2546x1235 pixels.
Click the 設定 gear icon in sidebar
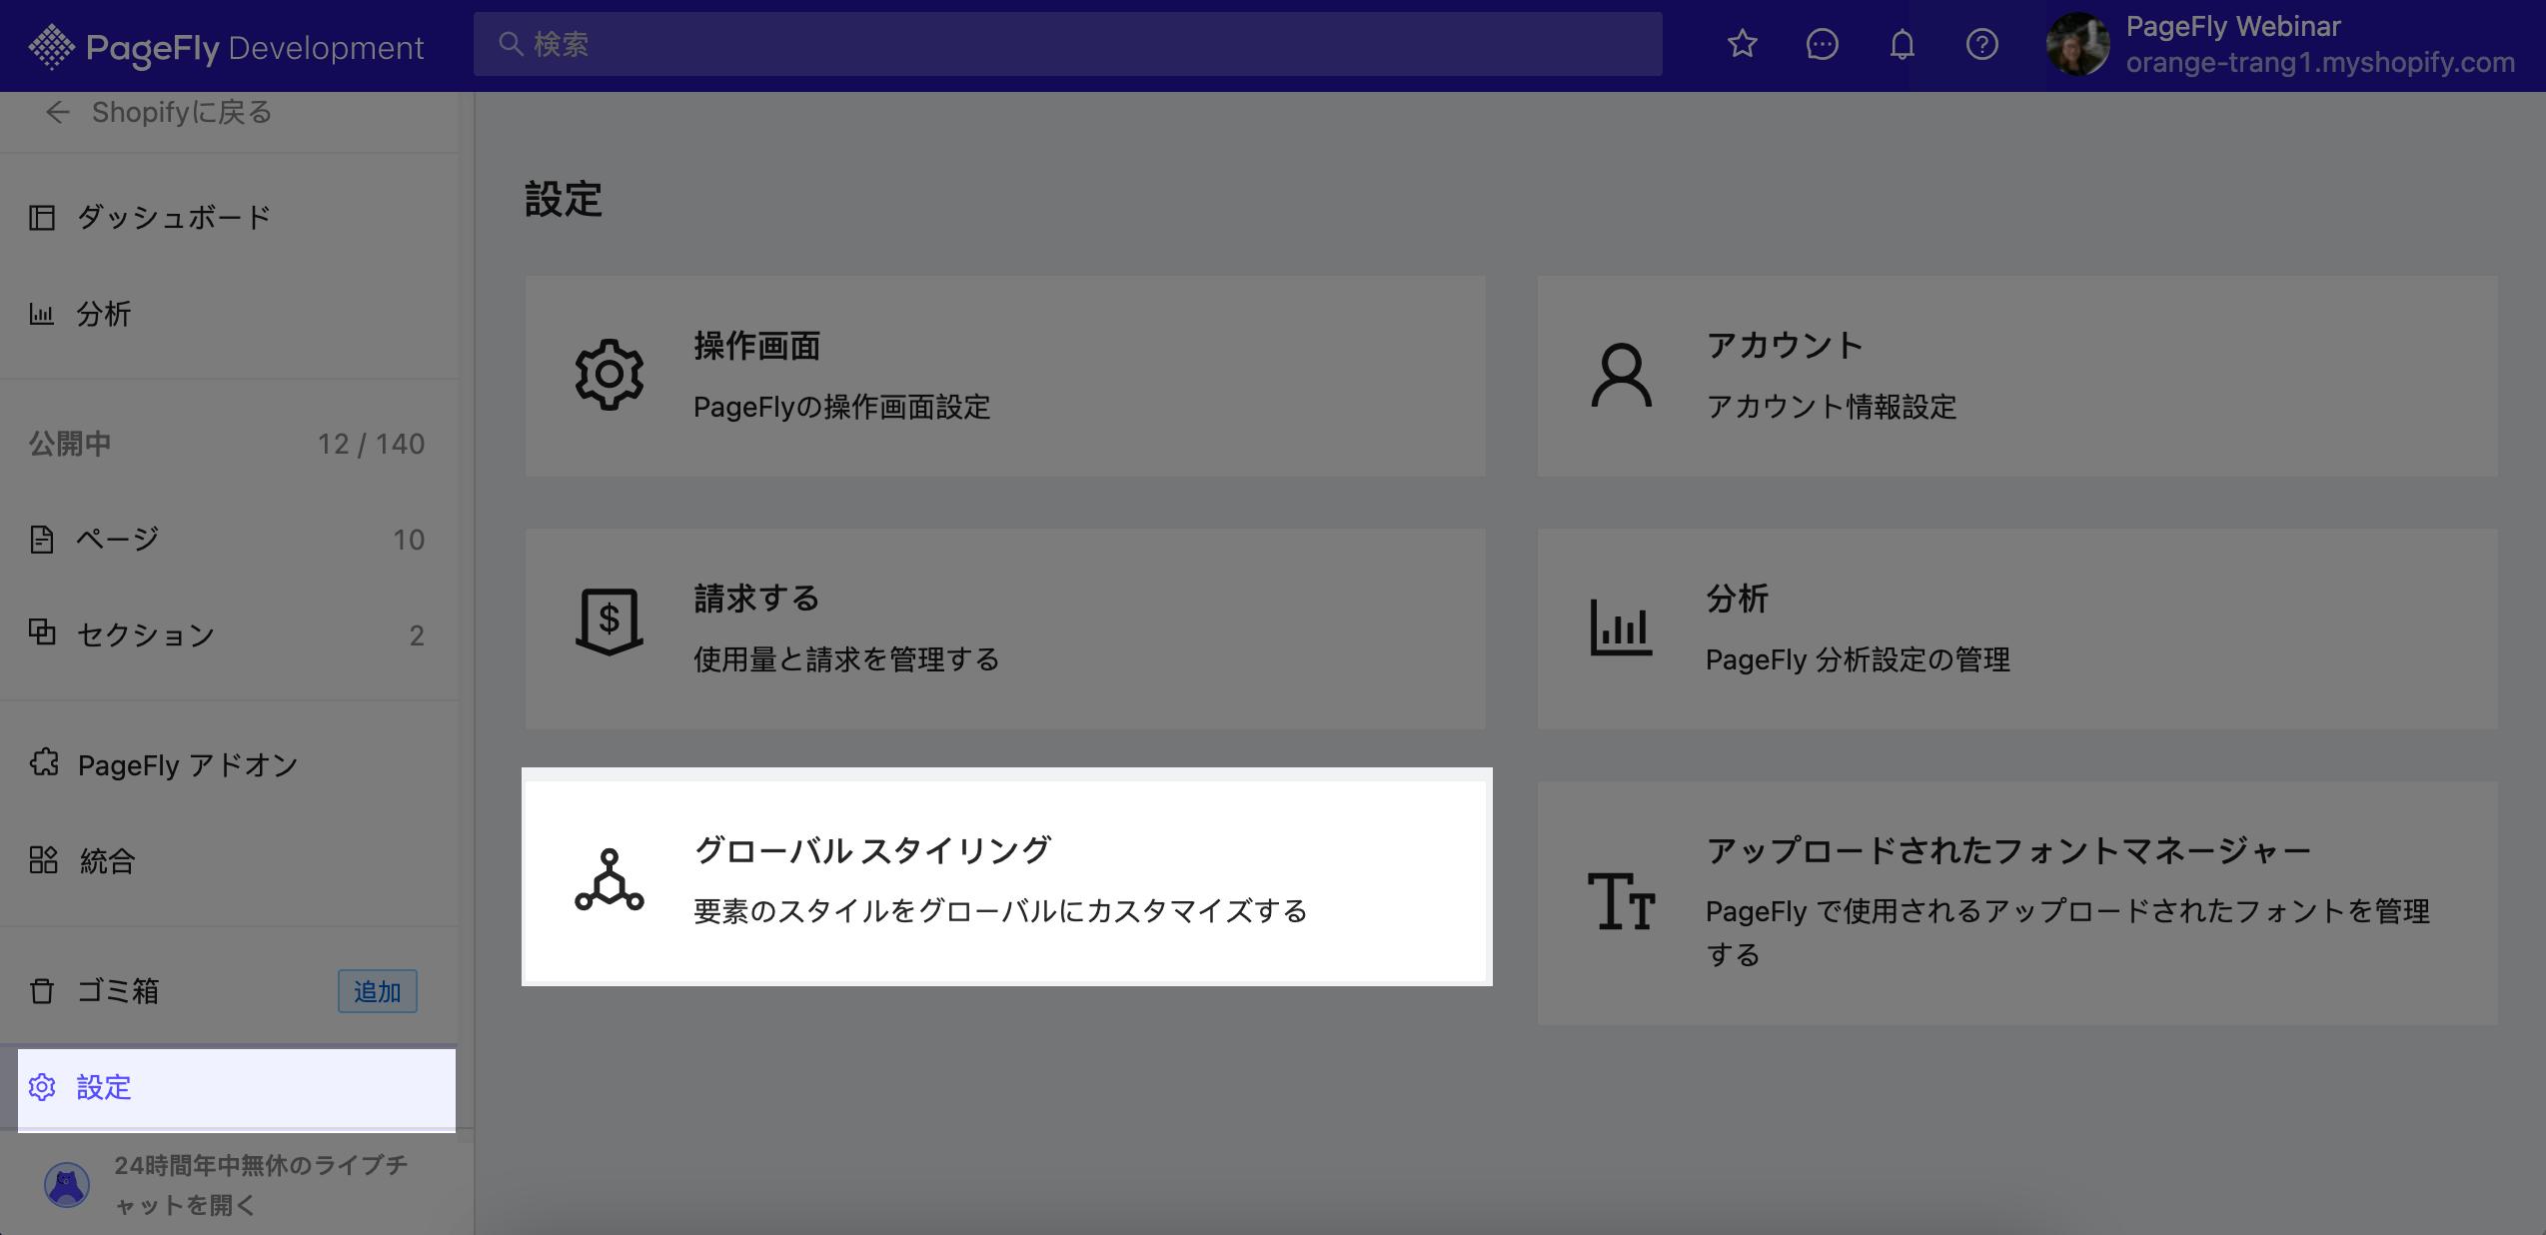point(42,1086)
